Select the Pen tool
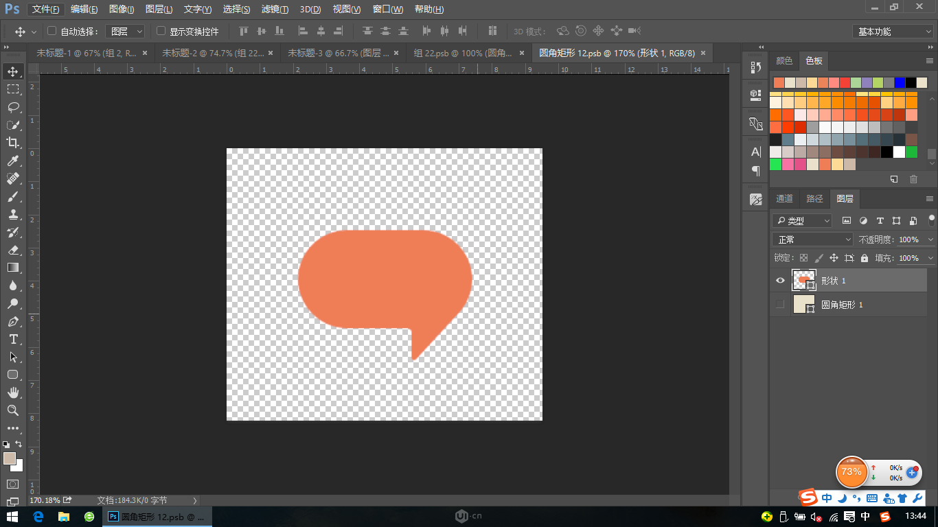Viewport: 938px width, 527px height. tap(13, 321)
